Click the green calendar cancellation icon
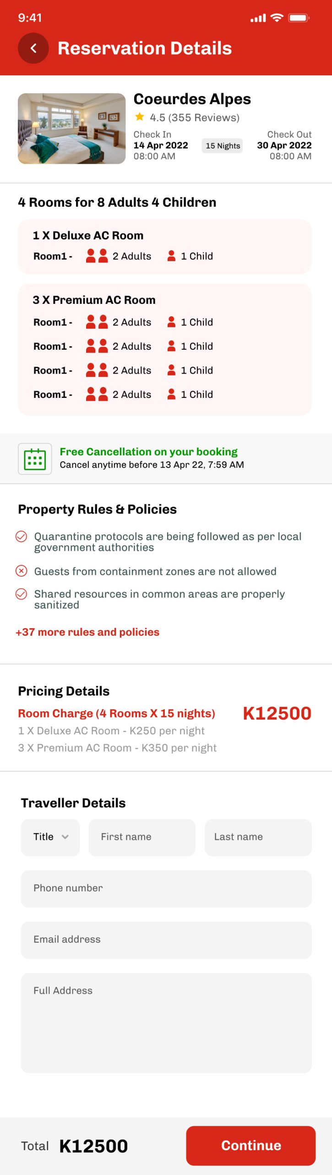This screenshot has height=1175, width=332. (x=35, y=459)
